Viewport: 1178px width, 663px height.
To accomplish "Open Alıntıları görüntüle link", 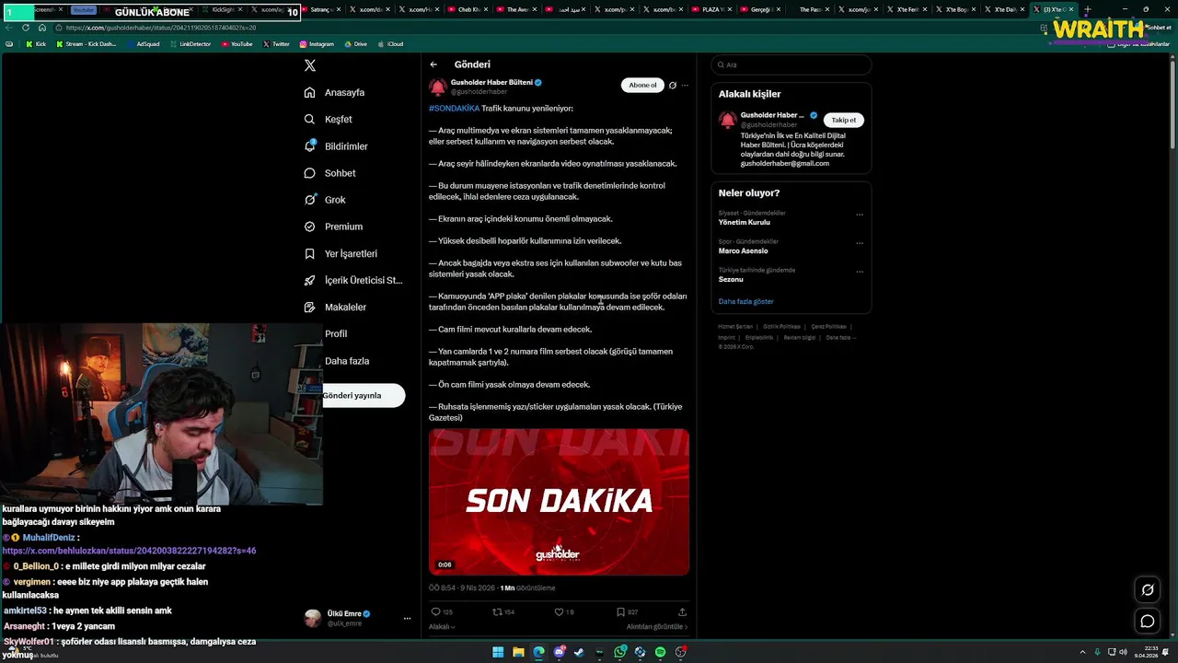I will click(x=657, y=627).
